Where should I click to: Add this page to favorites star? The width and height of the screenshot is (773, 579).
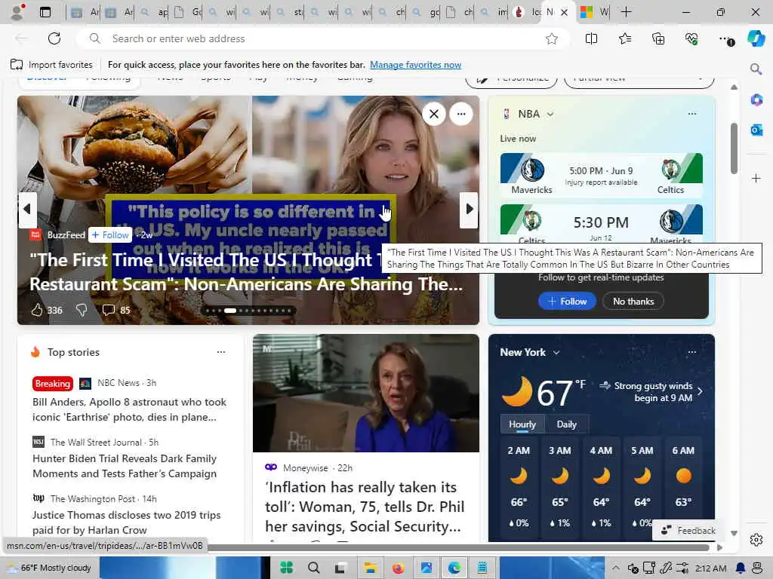click(552, 38)
